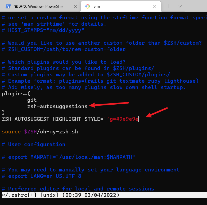Click the 'Standard plugins can be found' comment
This screenshot has width=207, height=205.
click(78, 68)
